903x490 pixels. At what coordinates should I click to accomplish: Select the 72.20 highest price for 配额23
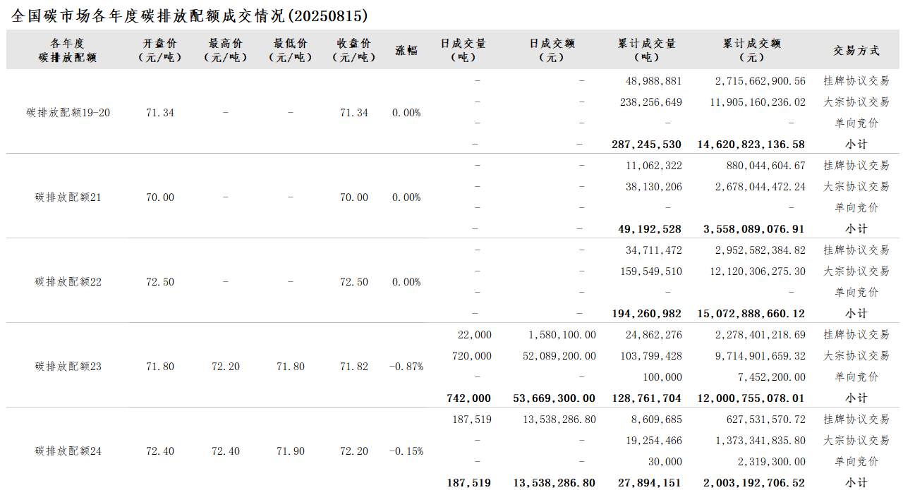226,367
